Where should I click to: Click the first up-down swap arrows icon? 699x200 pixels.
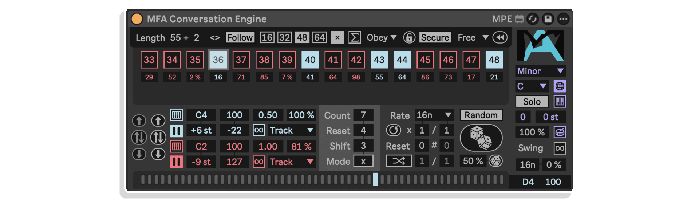pyautogui.click(x=139, y=137)
